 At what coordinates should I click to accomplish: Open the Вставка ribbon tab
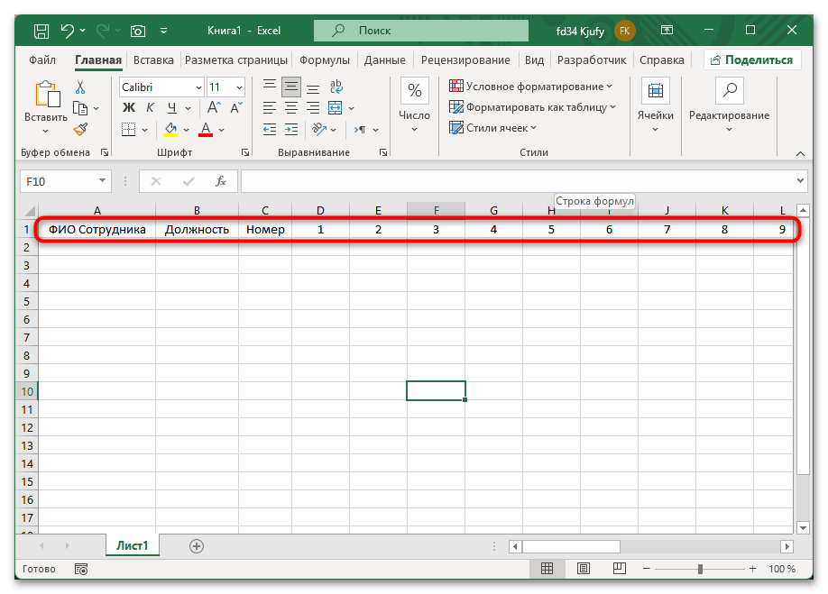coord(153,60)
